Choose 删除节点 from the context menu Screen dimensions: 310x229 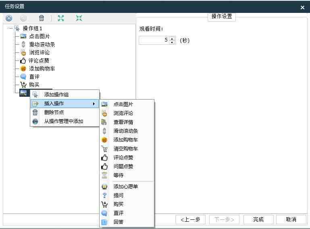coord(64,112)
